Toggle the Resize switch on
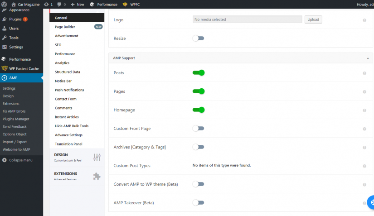The width and height of the screenshot is (374, 216). pyautogui.click(x=199, y=38)
